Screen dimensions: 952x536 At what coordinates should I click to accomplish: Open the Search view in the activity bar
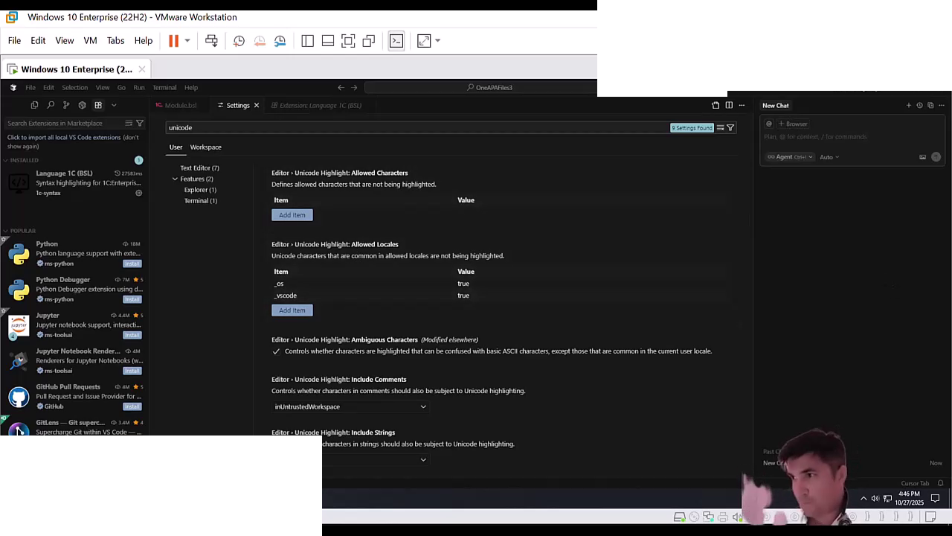coord(51,105)
